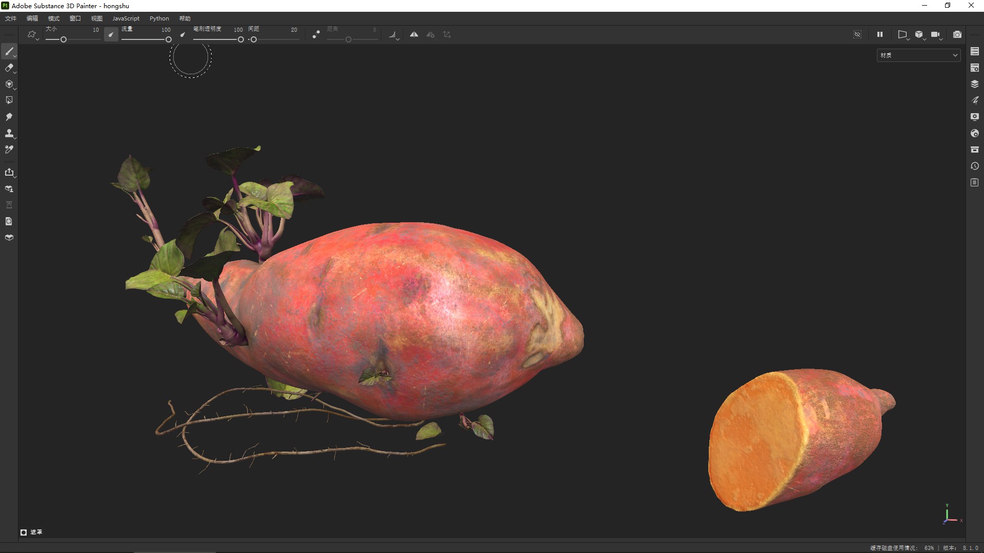This screenshot has height=553, width=984.
Task: Open the export/send-to icon menu
Action: pos(9,173)
